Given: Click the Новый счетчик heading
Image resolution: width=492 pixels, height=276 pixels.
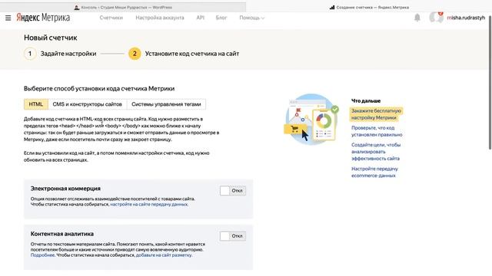Looking at the screenshot, I should 51,38.
